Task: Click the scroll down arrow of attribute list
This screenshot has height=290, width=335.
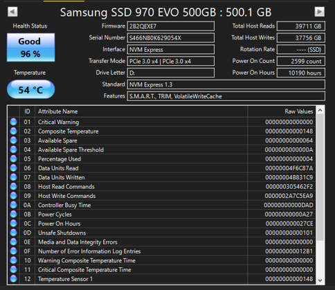Action: click(320, 280)
